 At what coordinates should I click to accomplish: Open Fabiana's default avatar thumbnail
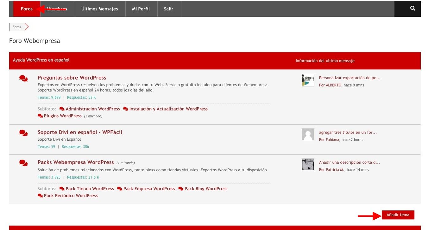pyautogui.click(x=308, y=135)
